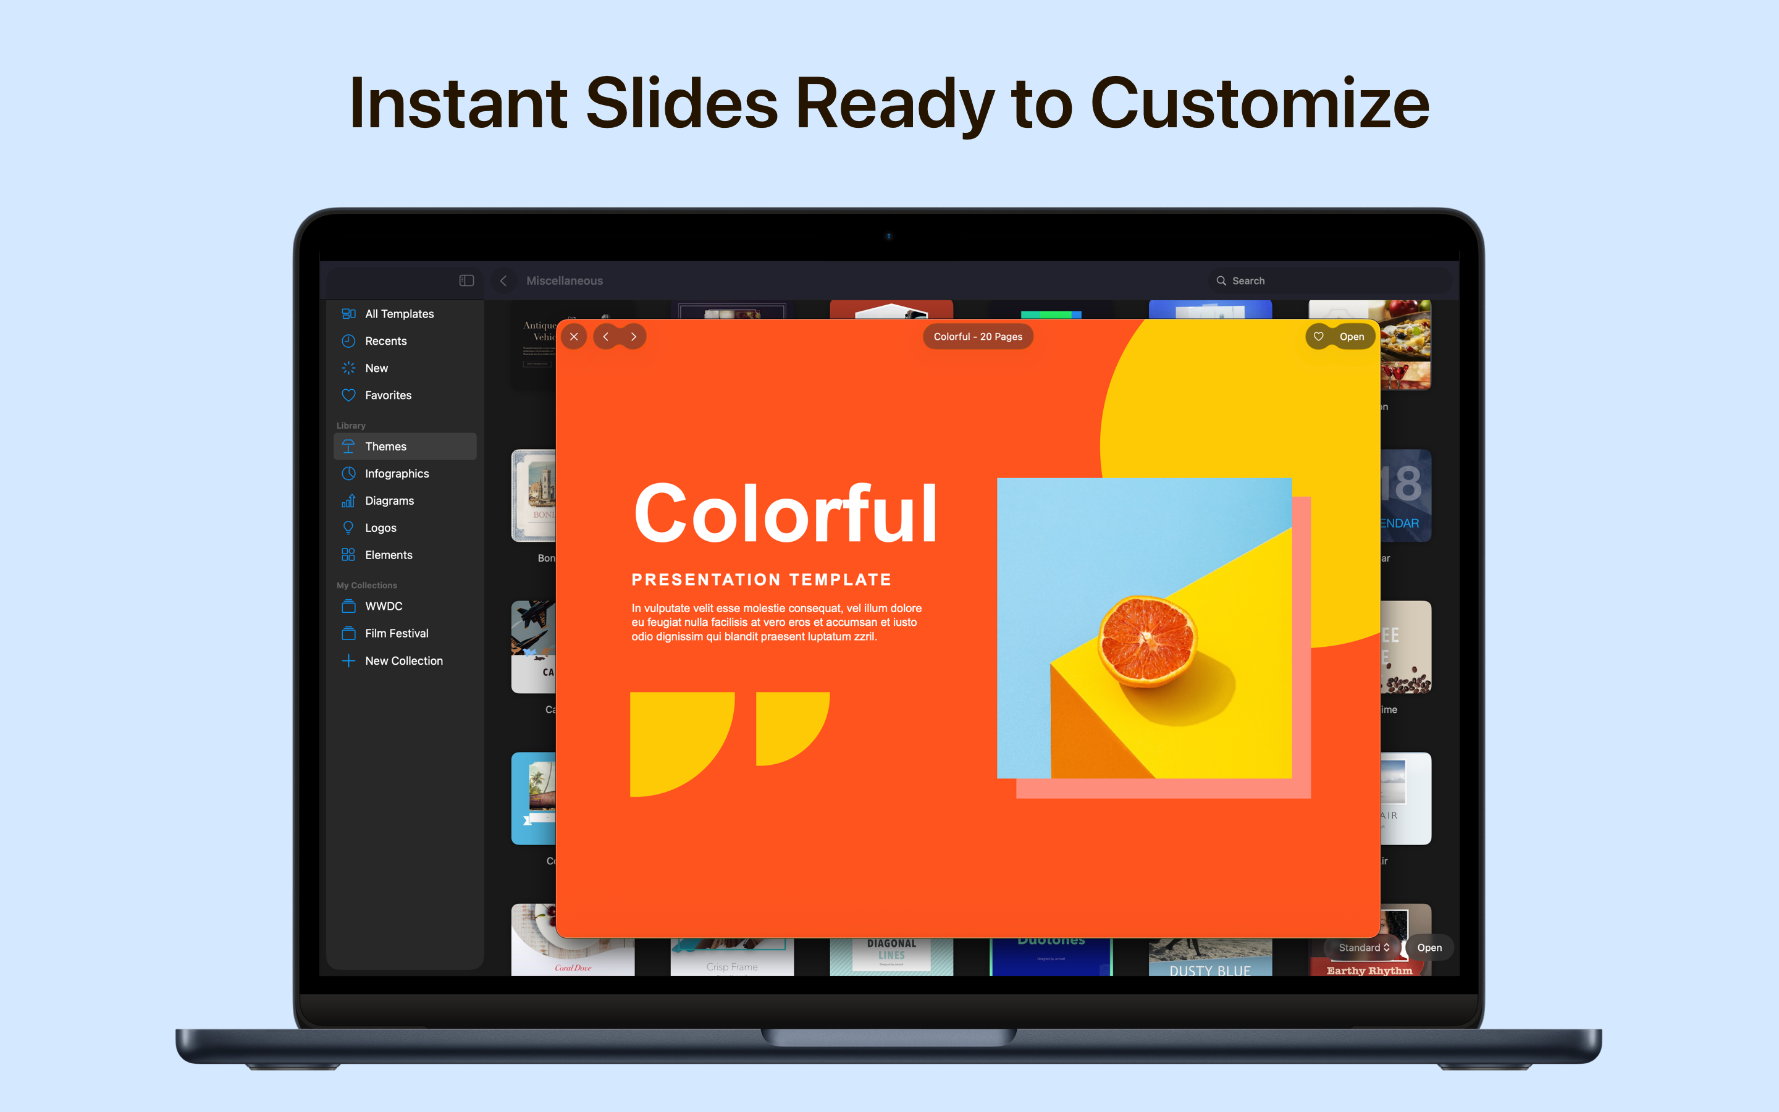
Task: Select the food photo template thumbnail
Action: pos(1405,345)
